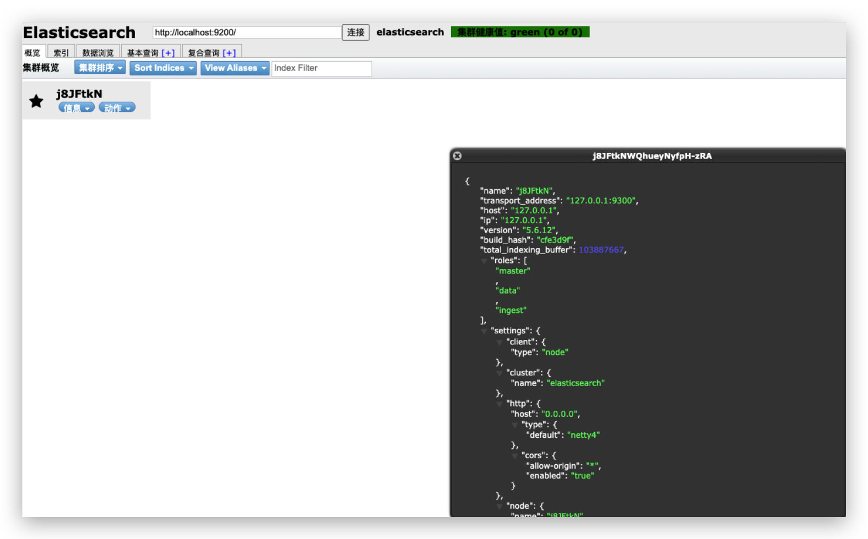Click the Index Filter field
This screenshot has width=868, height=539.
click(x=322, y=68)
